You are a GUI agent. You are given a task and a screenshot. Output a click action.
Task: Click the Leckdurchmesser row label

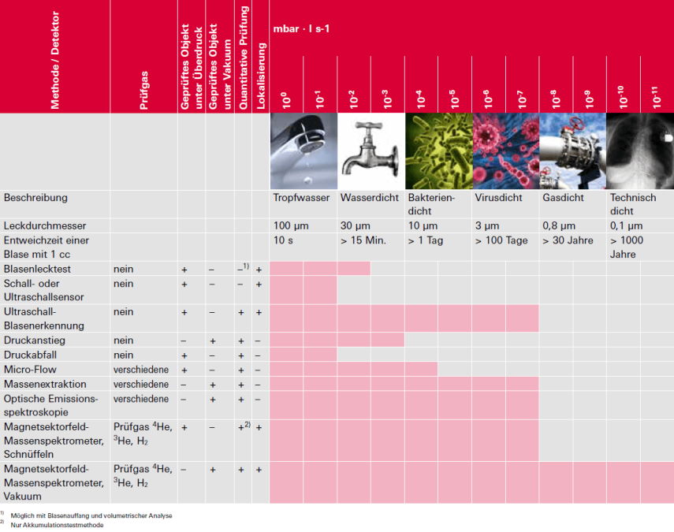(45, 225)
